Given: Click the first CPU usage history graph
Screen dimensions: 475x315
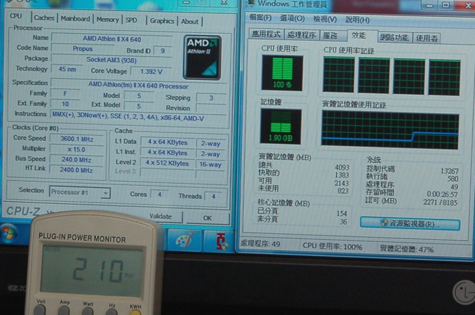Looking at the screenshot, I should 338,75.
